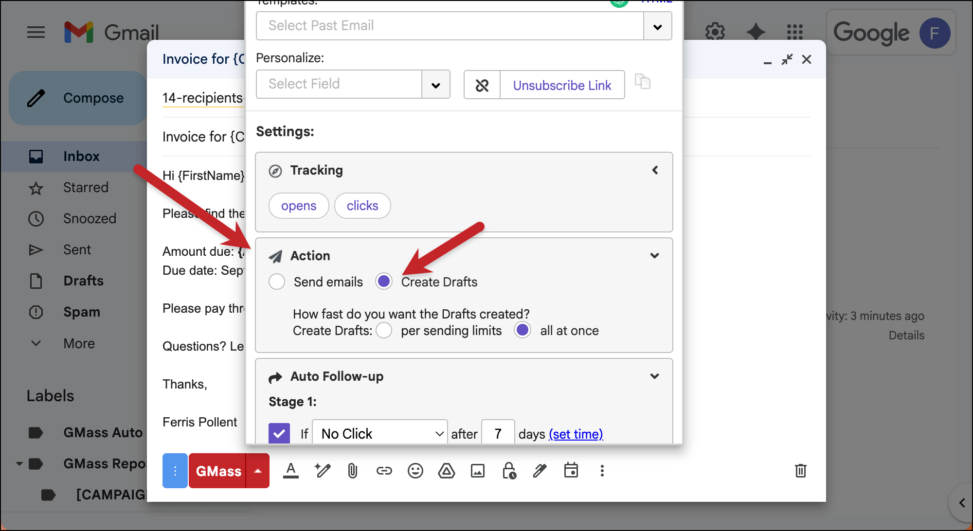Toggle confidential mode lock icon

[509, 471]
